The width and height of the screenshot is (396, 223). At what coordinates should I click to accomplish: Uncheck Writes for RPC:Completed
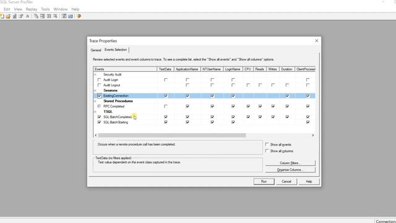coord(273,106)
